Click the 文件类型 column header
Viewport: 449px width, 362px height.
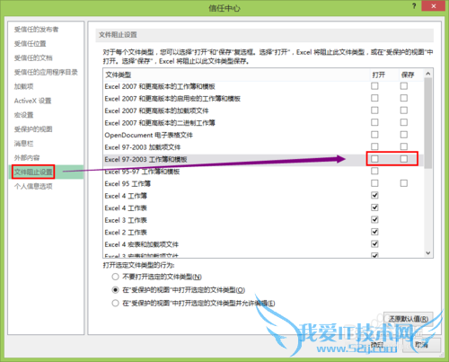(x=119, y=75)
